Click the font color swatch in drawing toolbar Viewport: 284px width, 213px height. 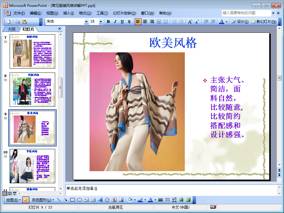(x=150, y=200)
